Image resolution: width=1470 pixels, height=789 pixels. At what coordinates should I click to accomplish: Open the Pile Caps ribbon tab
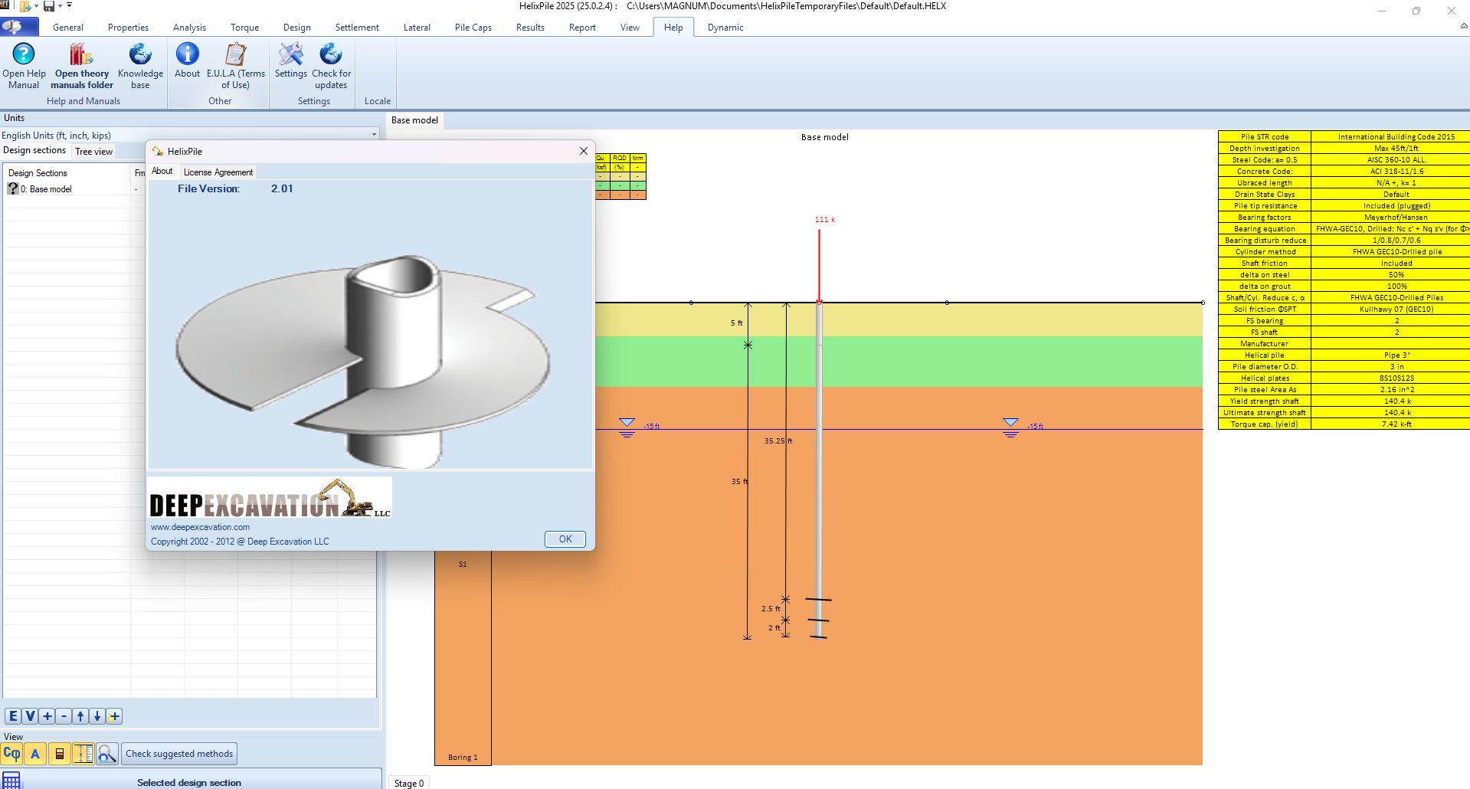click(x=473, y=28)
